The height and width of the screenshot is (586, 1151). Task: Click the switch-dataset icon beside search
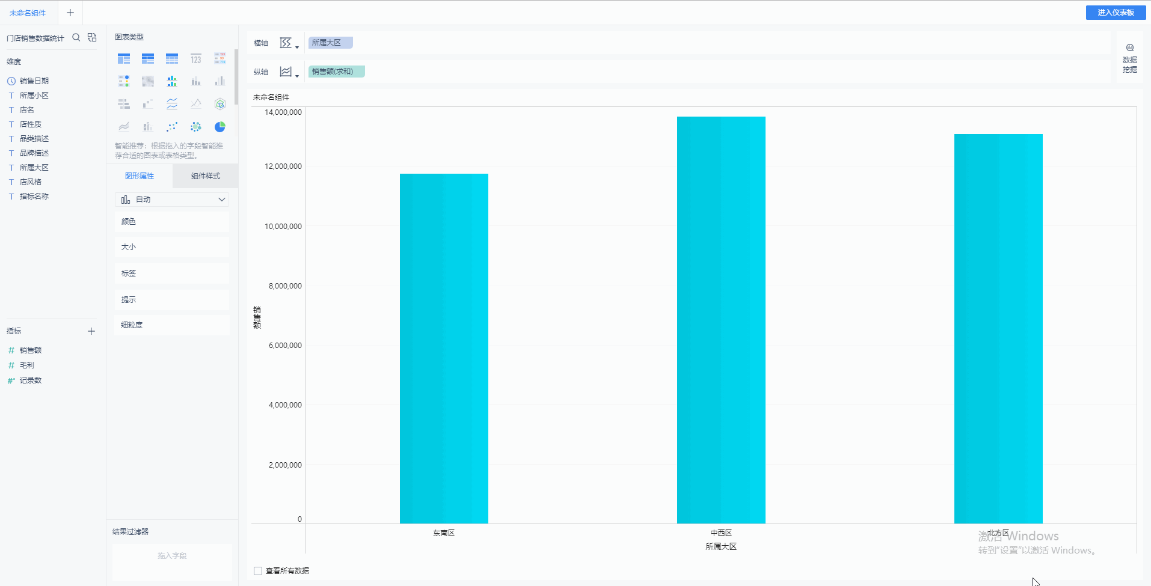[x=92, y=37]
